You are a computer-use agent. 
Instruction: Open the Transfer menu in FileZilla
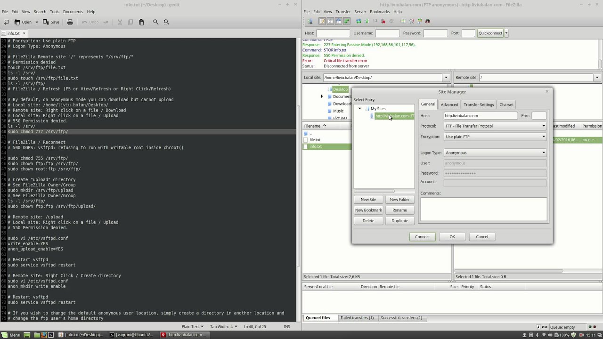coord(343,12)
